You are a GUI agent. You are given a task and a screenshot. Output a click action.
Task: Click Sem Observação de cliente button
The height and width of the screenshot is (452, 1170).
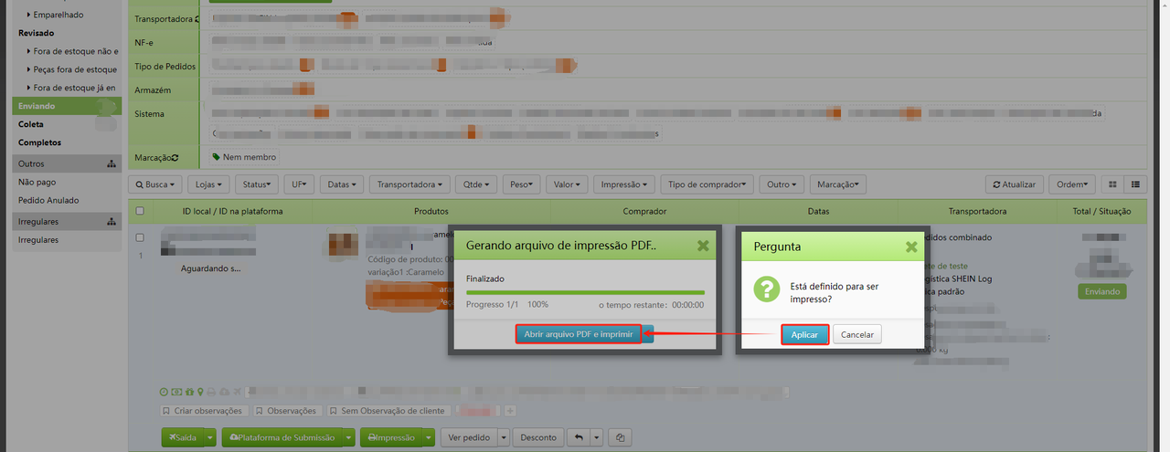389,411
